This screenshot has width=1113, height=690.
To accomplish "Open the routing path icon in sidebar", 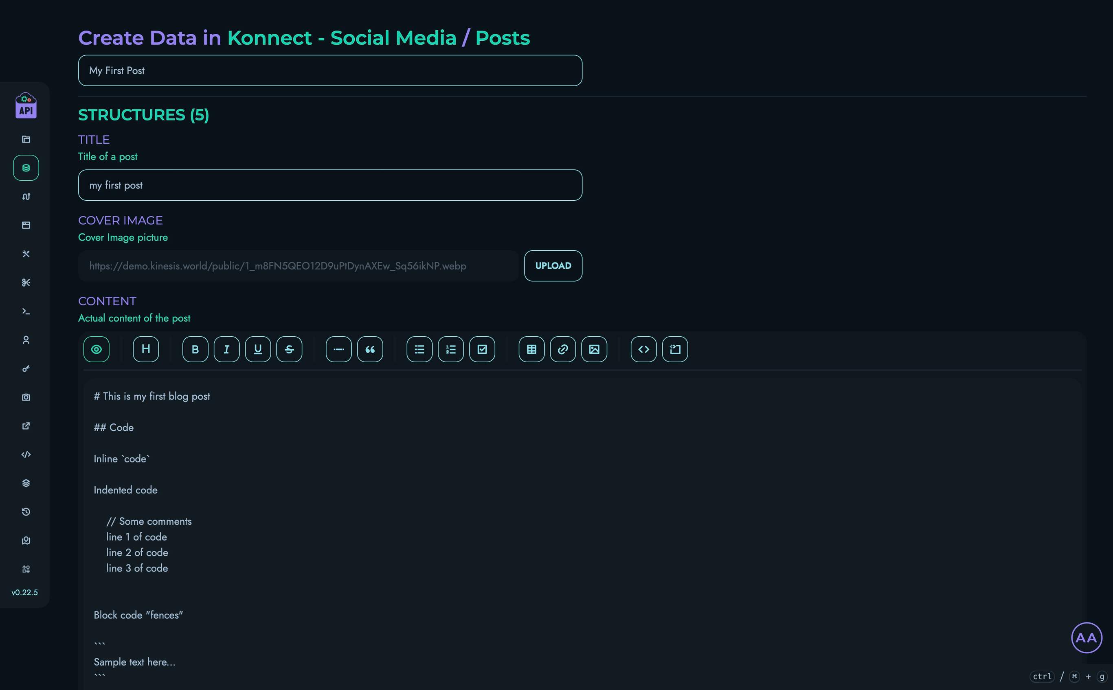I will coord(26,197).
